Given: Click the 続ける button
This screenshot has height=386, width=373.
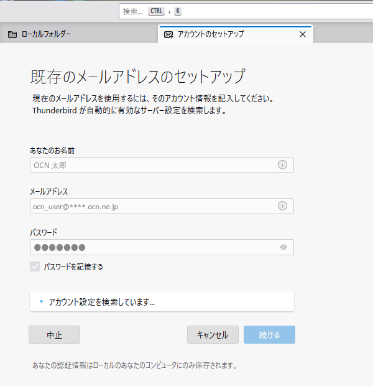Looking at the screenshot, I should [x=269, y=335].
